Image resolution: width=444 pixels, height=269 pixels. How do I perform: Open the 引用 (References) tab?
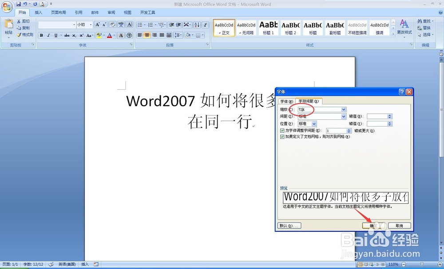[x=79, y=12]
